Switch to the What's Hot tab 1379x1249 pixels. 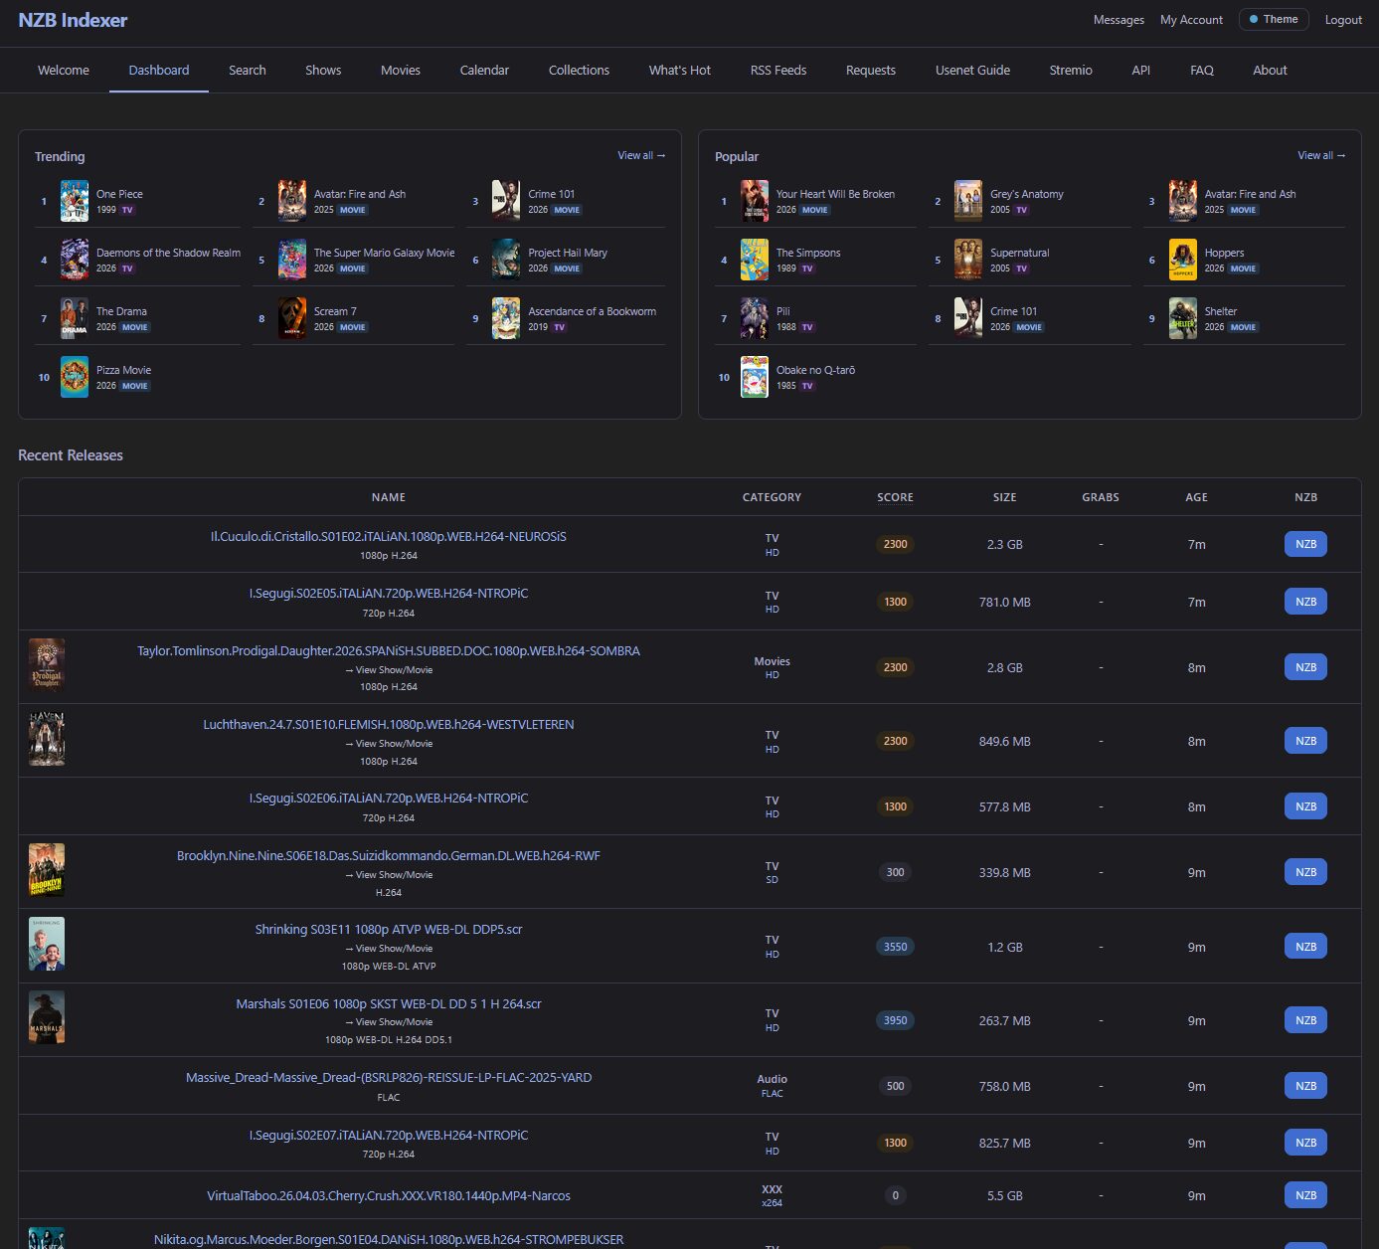point(679,71)
